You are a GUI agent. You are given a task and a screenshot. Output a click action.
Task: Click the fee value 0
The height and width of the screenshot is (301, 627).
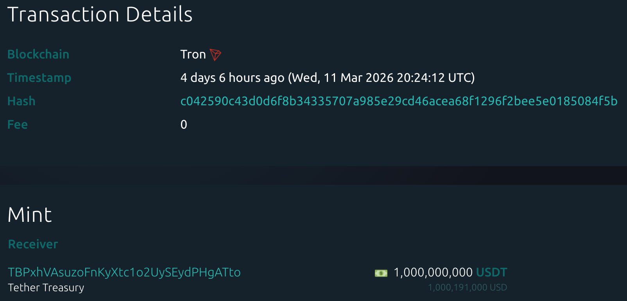184,125
